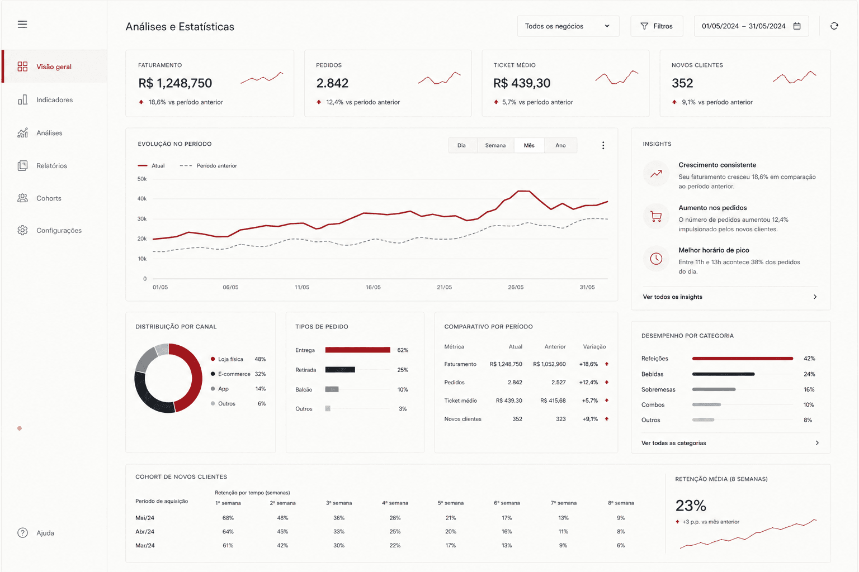Screen dimensions: 859x572
Task: Click the Relatórios documents icon
Action: [x=22, y=166]
